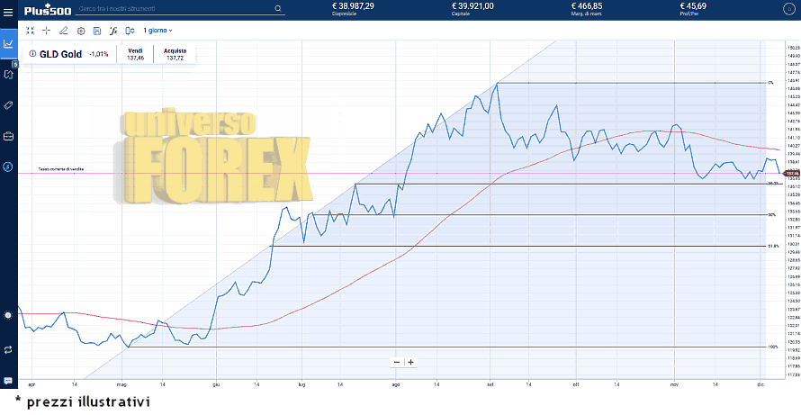Open the briefcase portfolio sidebar tab
Image resolution: width=801 pixels, height=415 pixels.
(x=8, y=136)
